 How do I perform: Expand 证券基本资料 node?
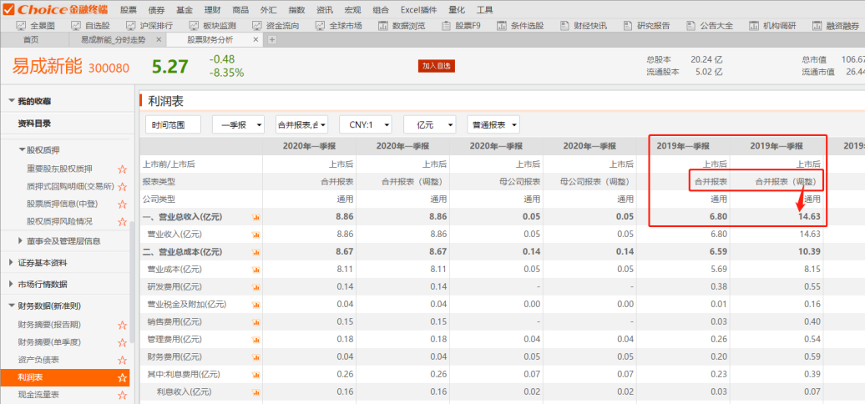pos(12,262)
